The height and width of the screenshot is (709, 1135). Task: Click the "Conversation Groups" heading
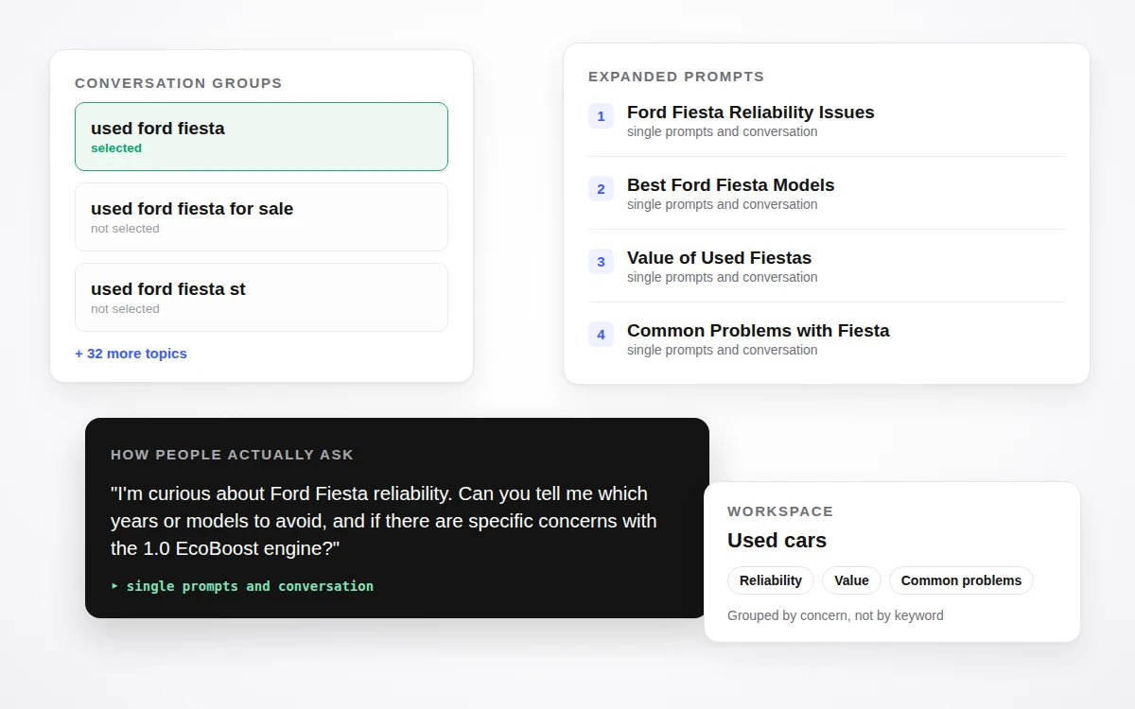tap(179, 83)
